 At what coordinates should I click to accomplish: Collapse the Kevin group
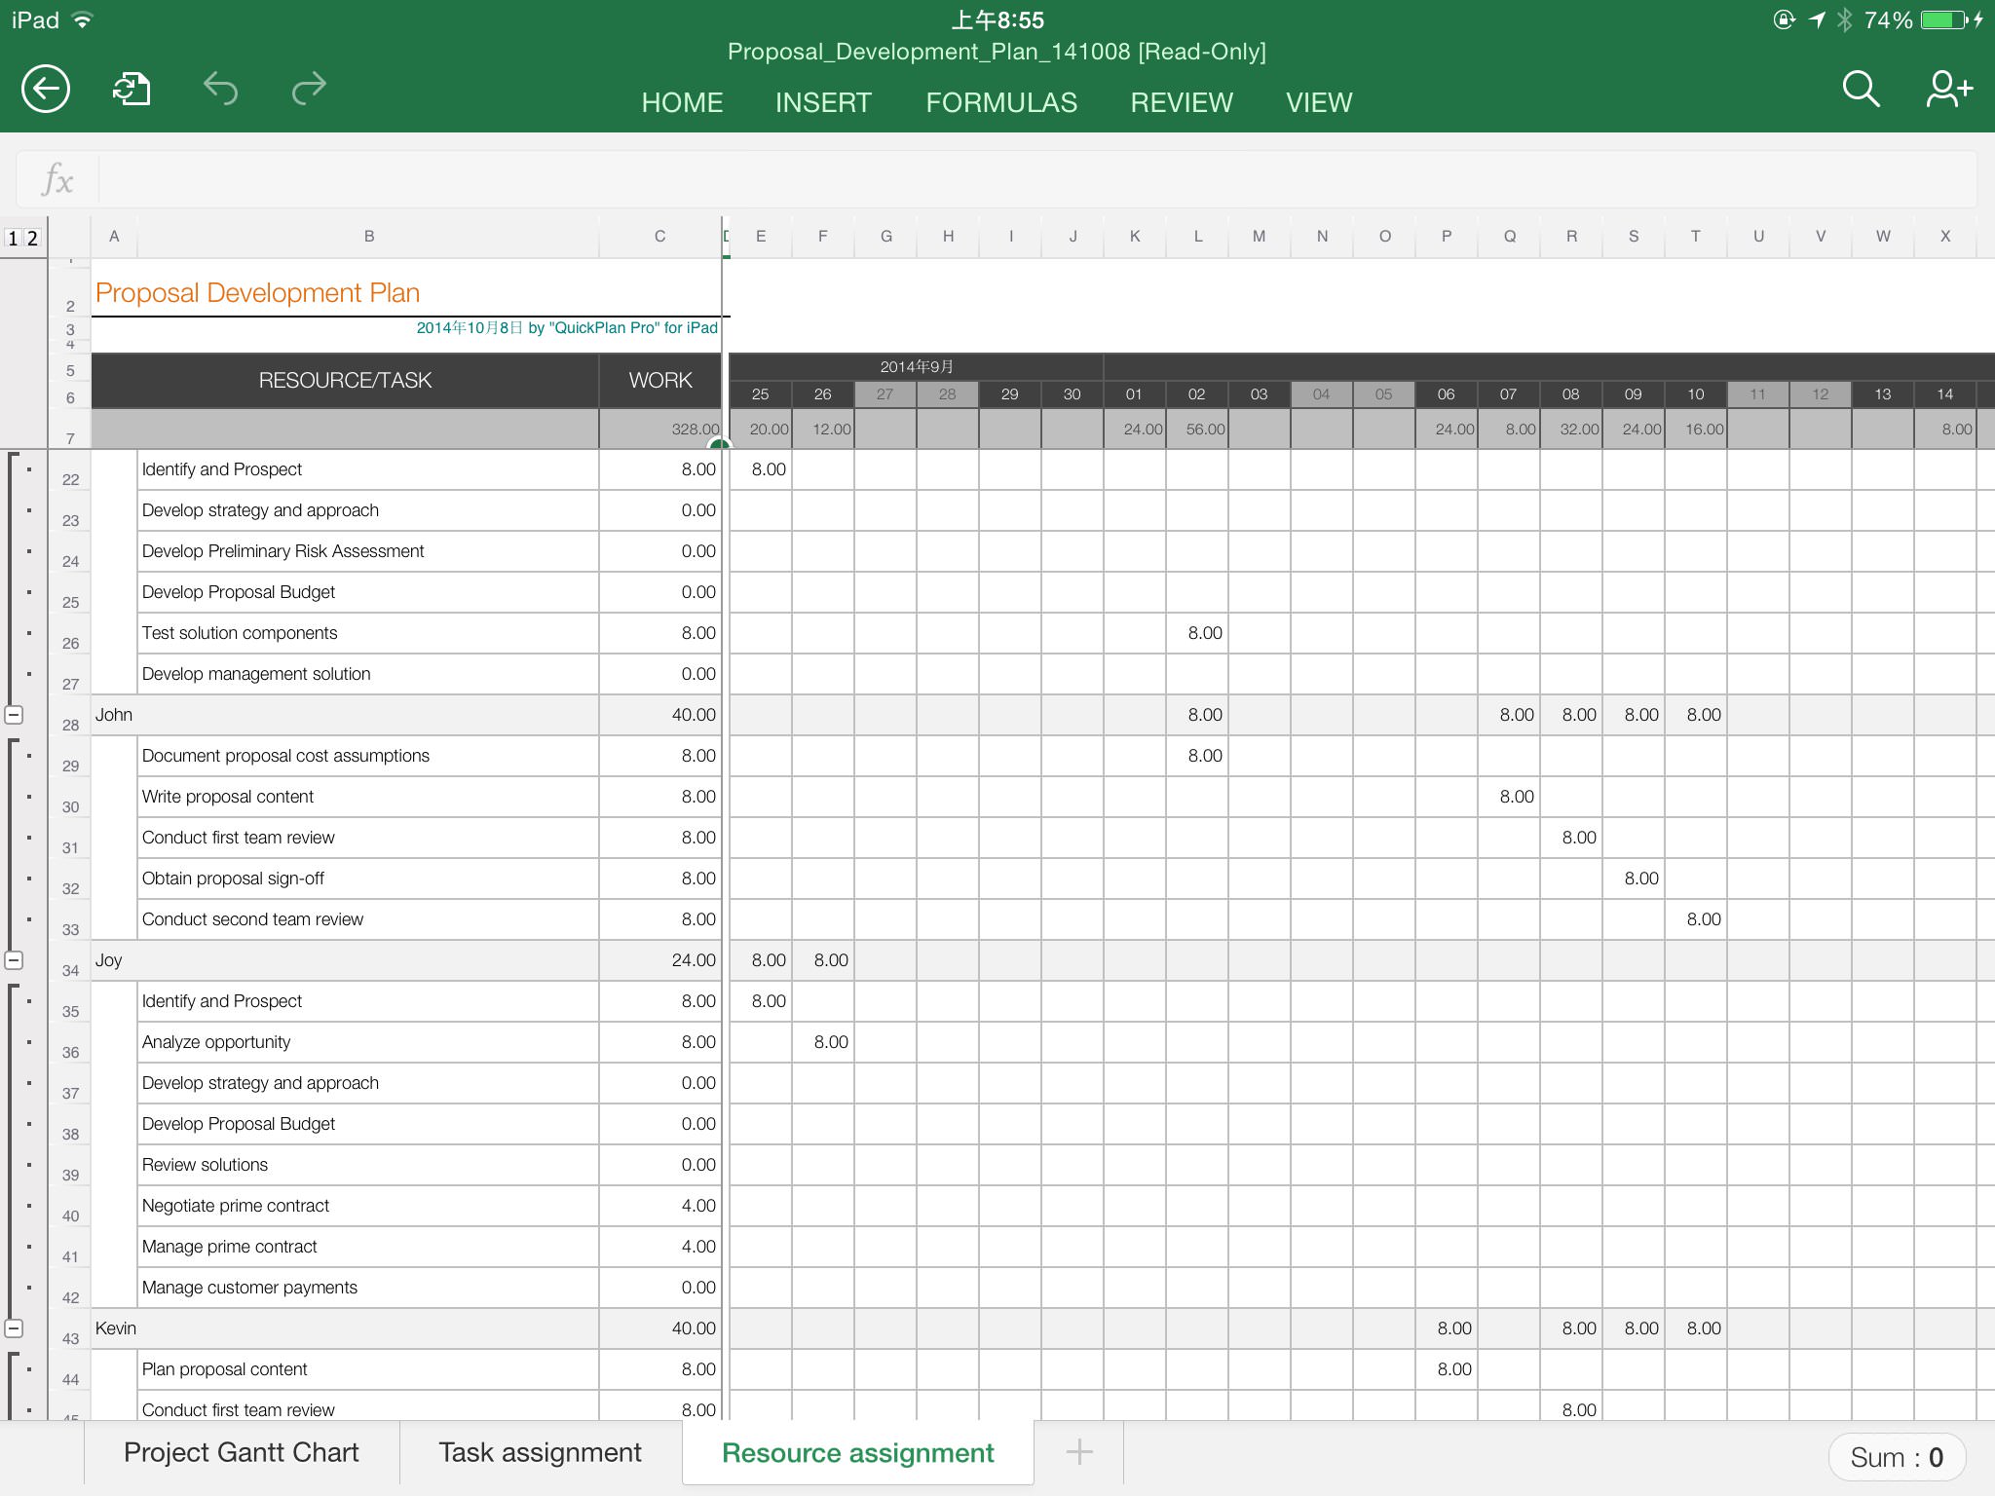[x=14, y=1328]
